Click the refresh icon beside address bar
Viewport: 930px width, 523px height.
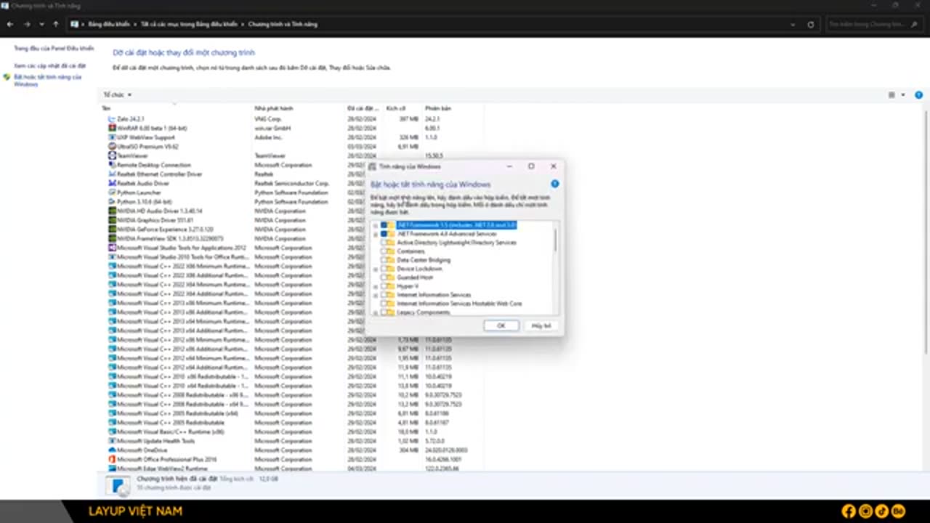coord(811,24)
